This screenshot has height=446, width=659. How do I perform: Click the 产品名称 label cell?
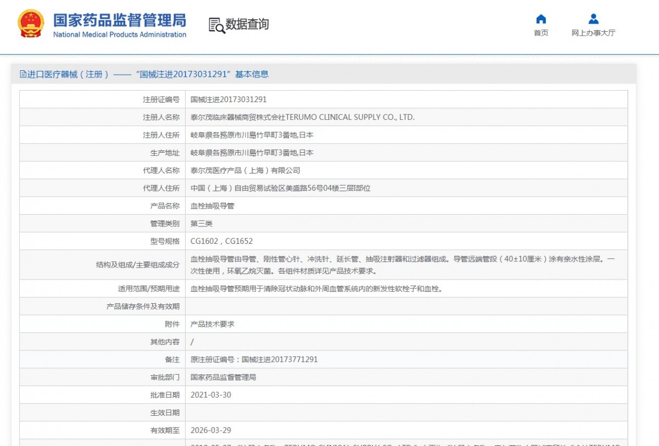point(103,206)
